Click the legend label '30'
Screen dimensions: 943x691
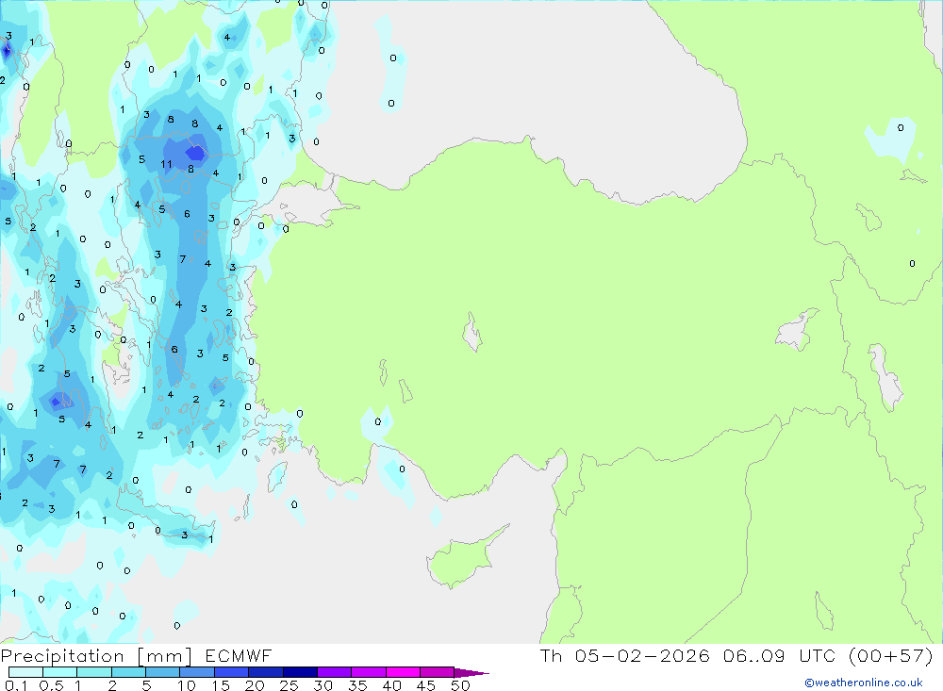pyautogui.click(x=323, y=685)
